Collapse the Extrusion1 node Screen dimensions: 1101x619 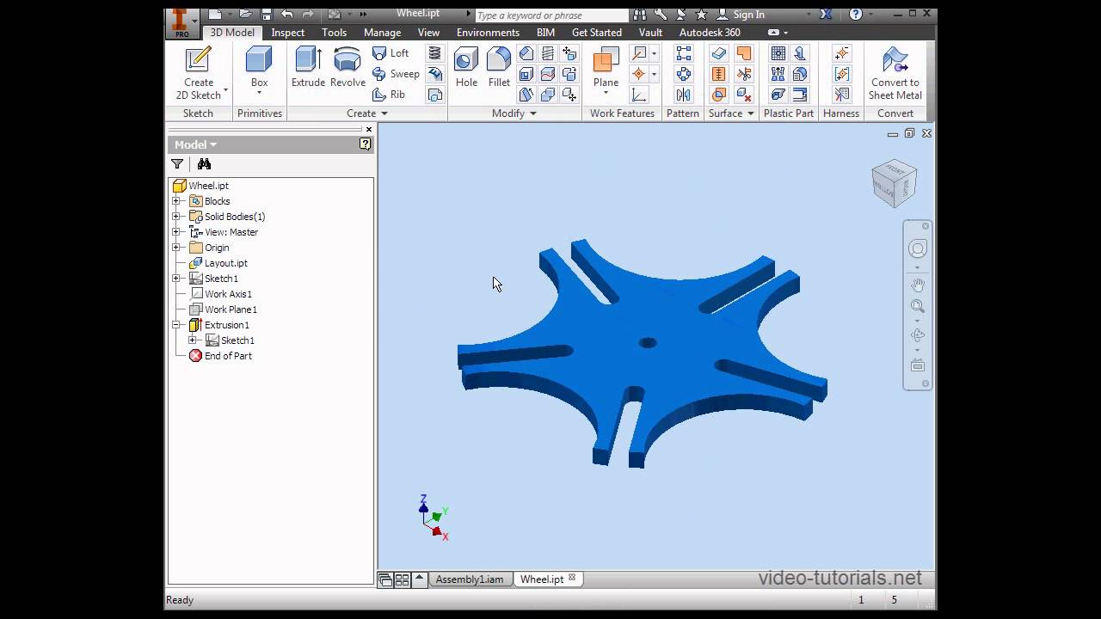point(176,325)
